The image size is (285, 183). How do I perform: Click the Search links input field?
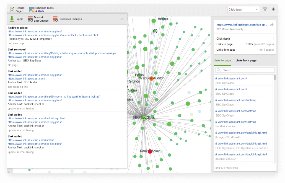[245, 70]
